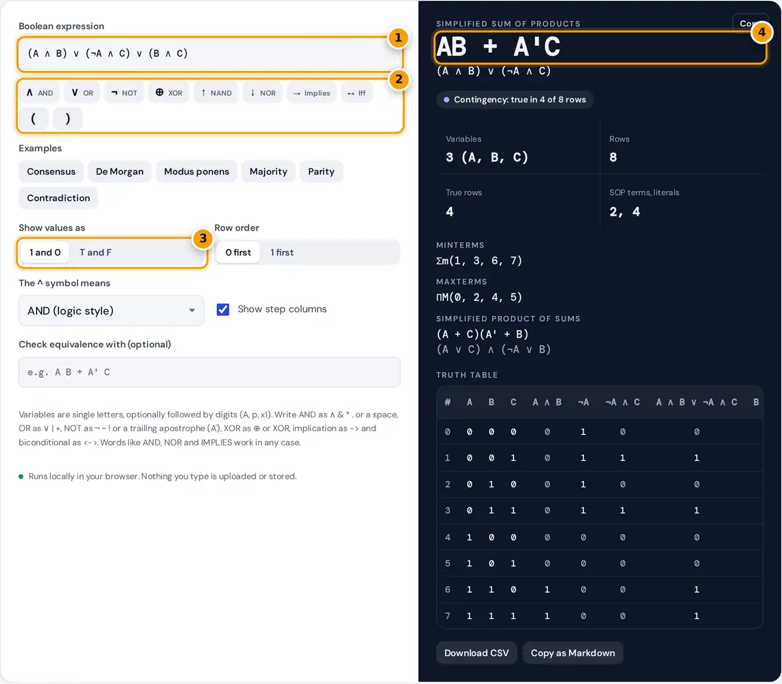The width and height of the screenshot is (782, 684).
Task: Load the Contradiction example
Action: point(59,198)
